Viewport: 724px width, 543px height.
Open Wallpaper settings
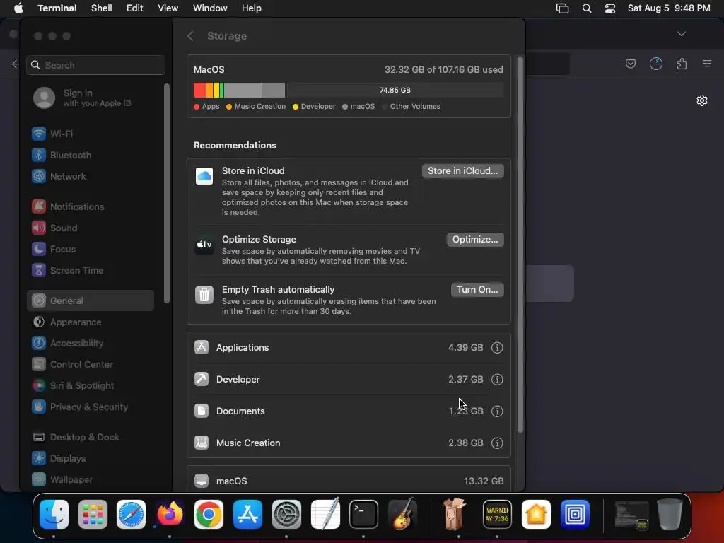(62, 480)
